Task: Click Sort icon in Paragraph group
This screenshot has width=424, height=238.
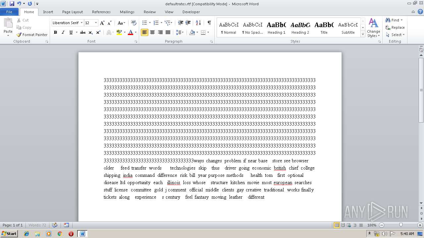Action: click(x=198, y=23)
